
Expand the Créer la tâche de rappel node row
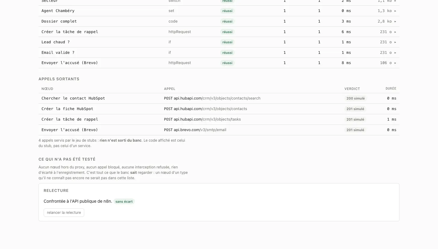tap(219, 32)
